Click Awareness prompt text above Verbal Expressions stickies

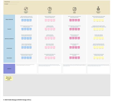pyautogui.click(x=27, y=17)
